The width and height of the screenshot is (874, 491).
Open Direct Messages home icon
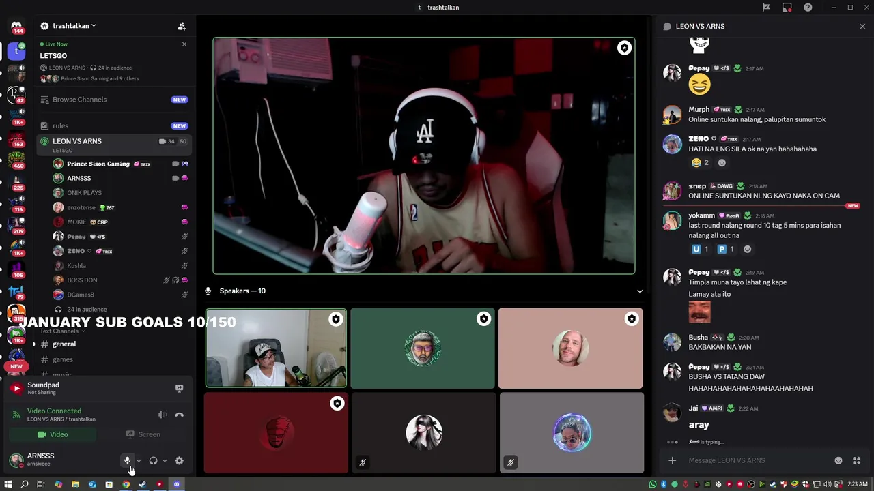(x=16, y=27)
